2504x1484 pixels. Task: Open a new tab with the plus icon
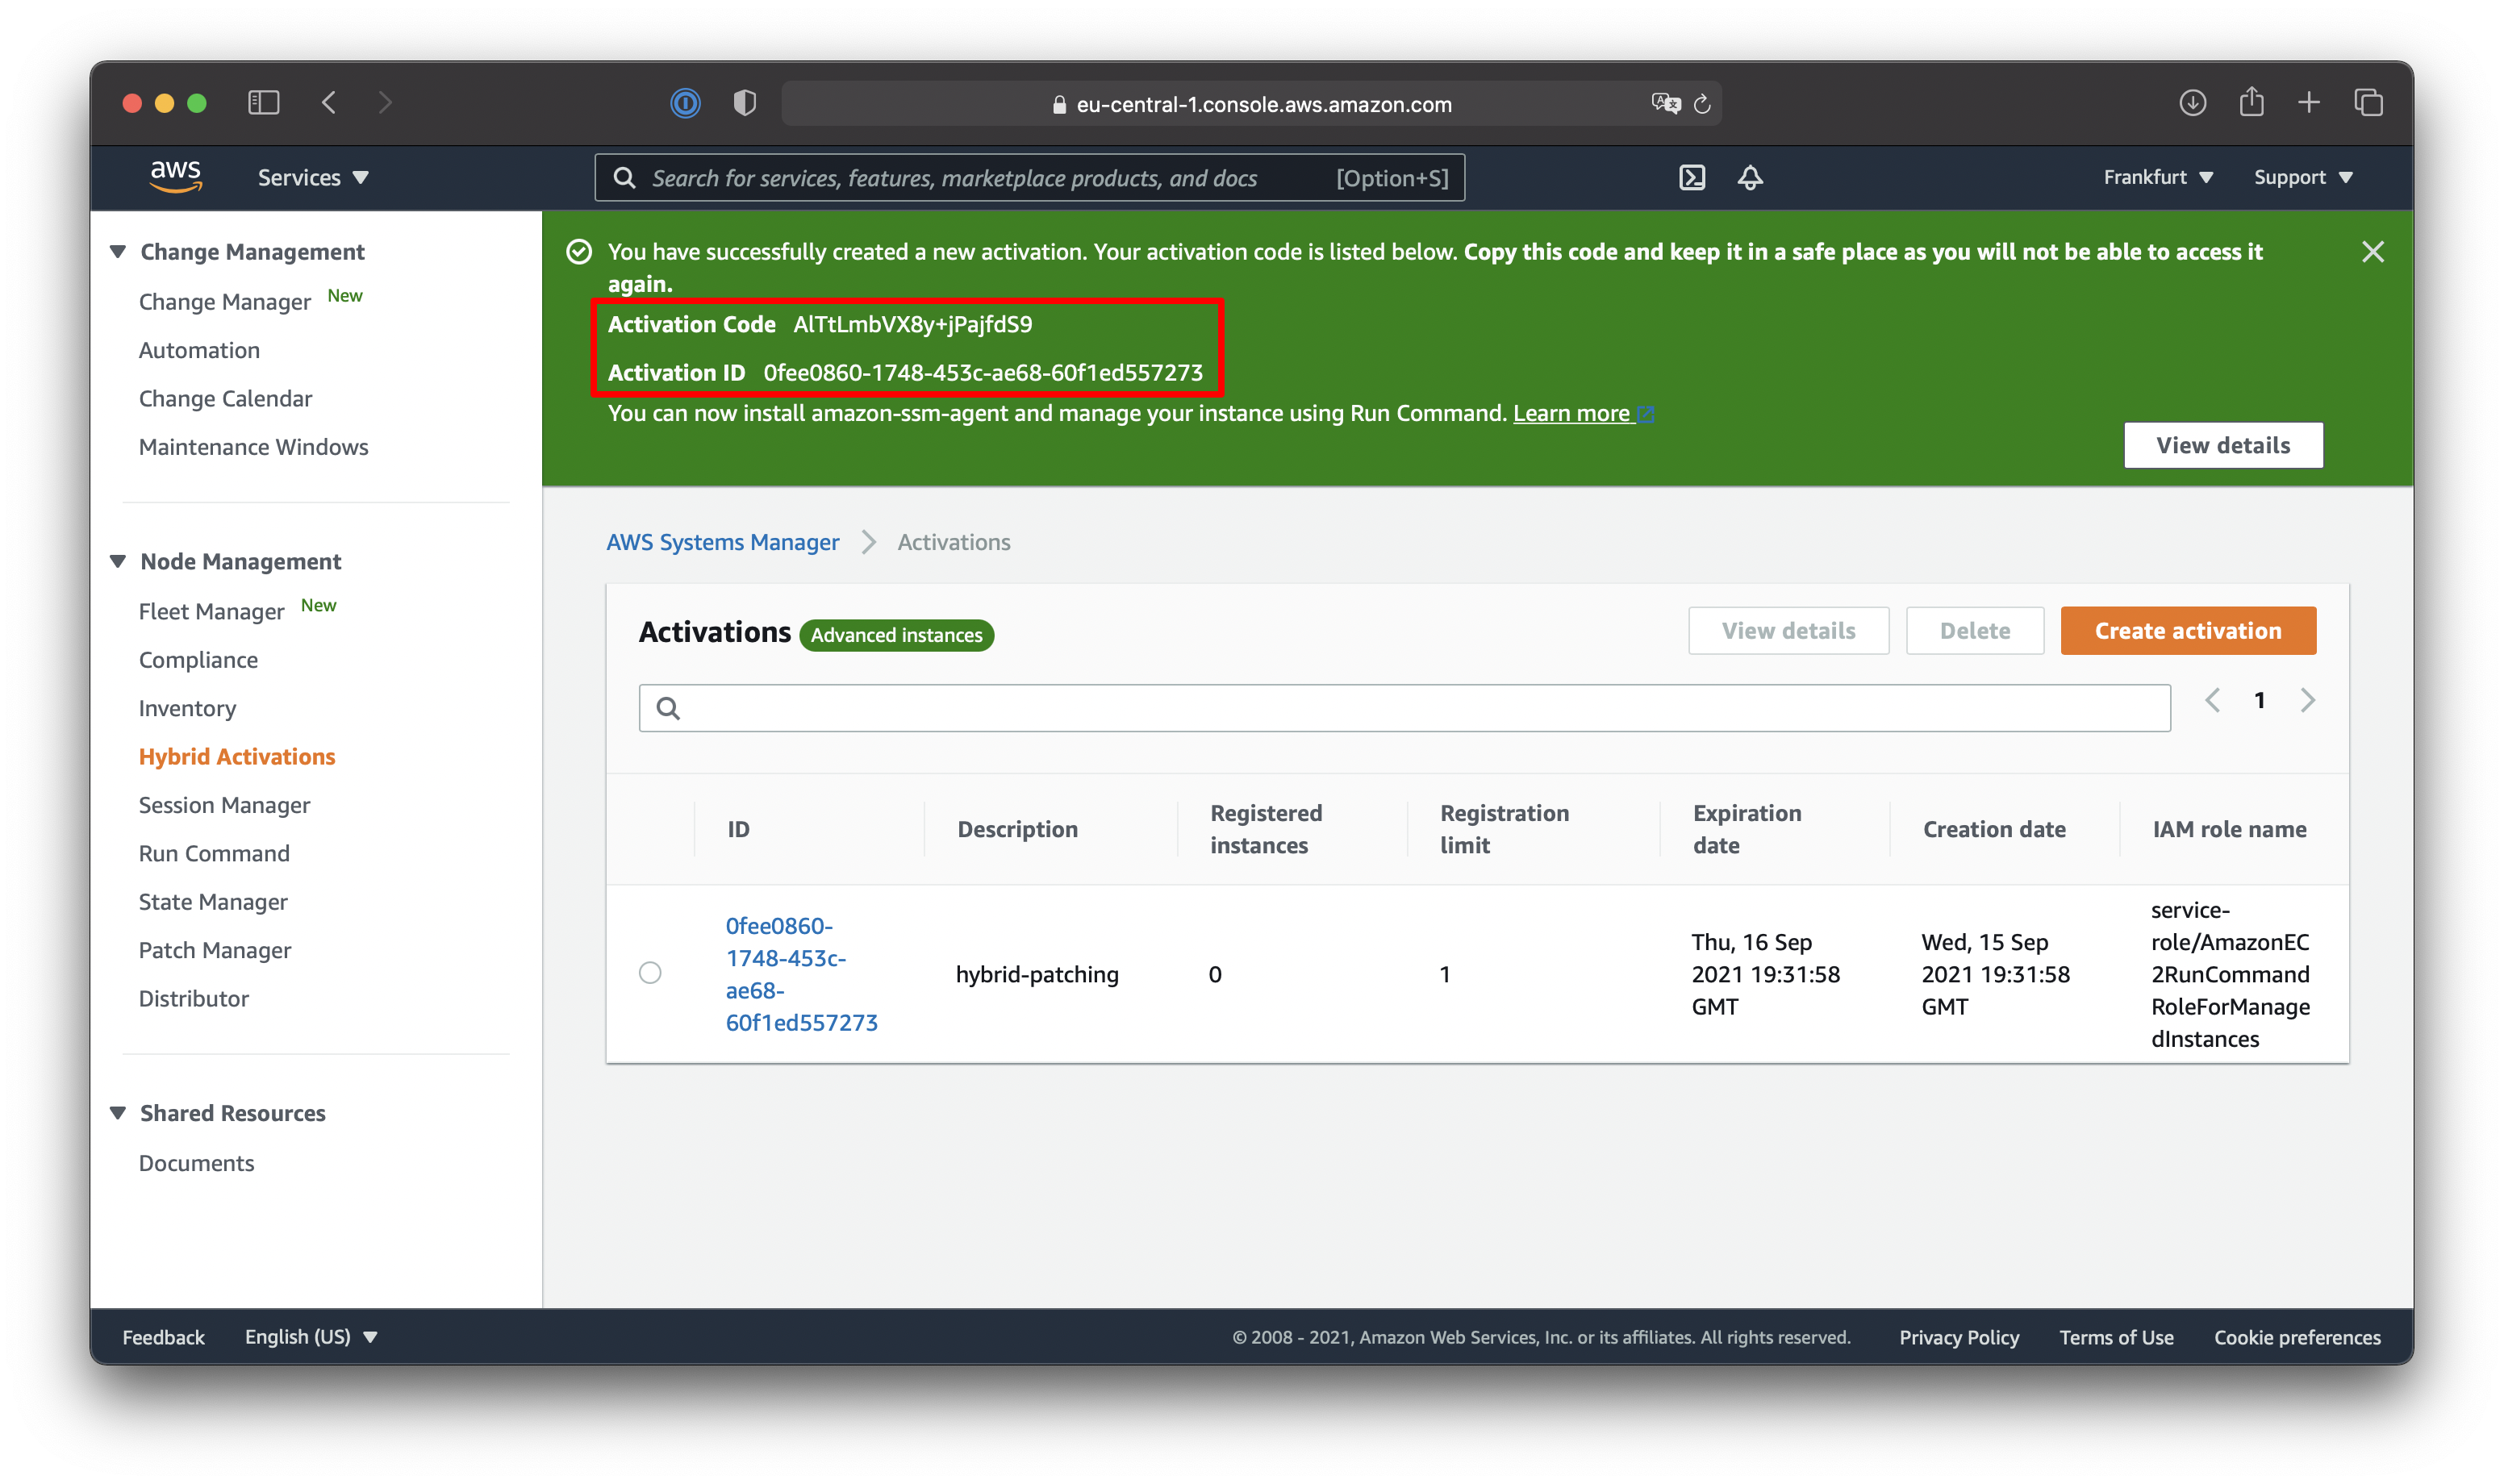tap(2309, 102)
